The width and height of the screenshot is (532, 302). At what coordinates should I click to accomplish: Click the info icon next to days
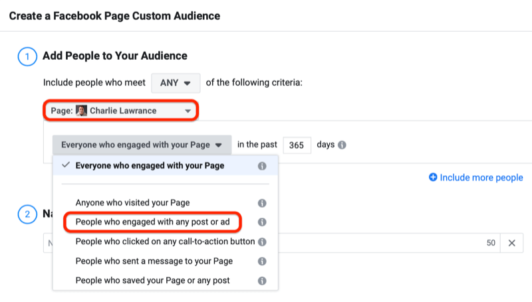(342, 145)
